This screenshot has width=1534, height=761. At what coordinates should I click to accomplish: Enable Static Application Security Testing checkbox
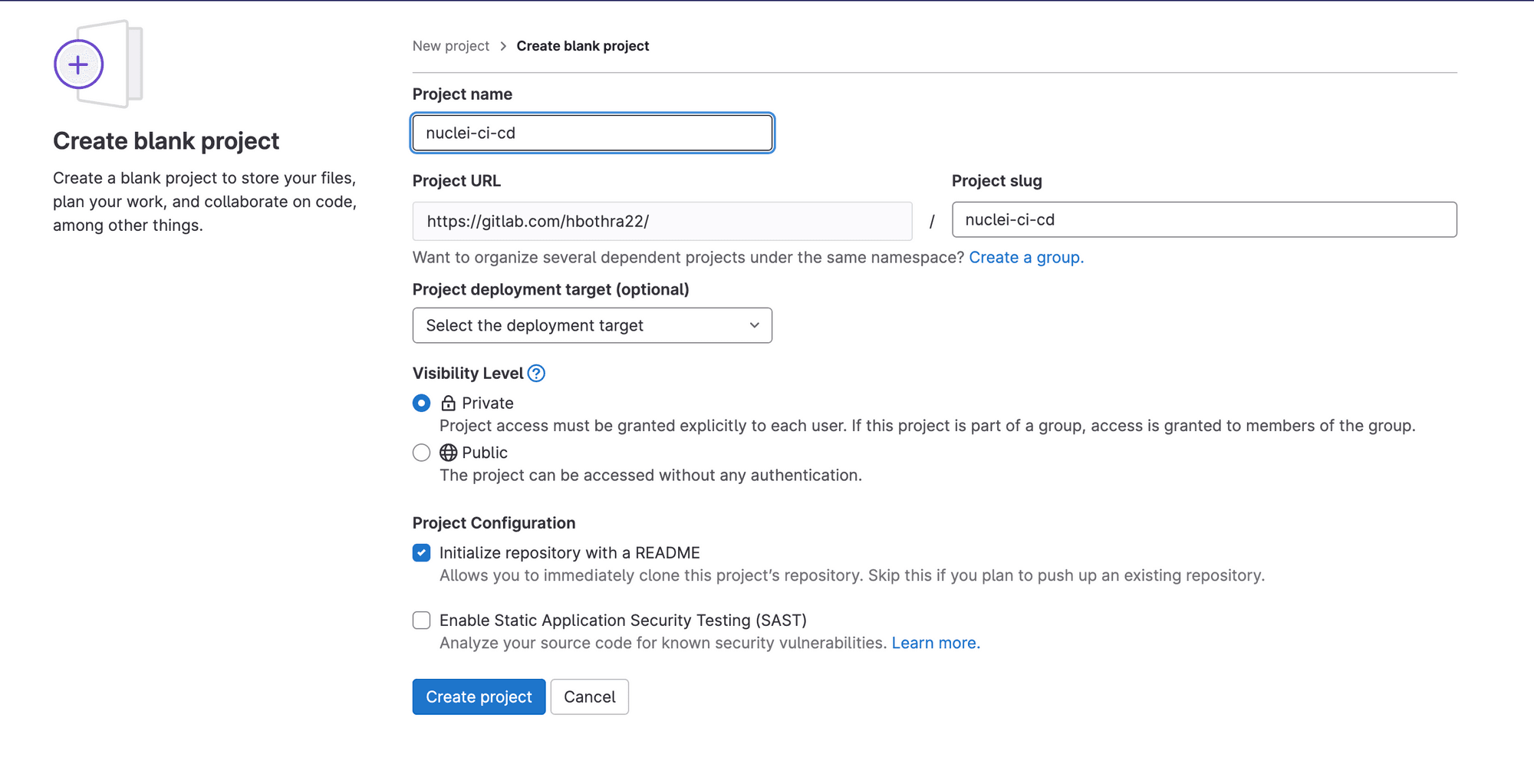pos(421,621)
